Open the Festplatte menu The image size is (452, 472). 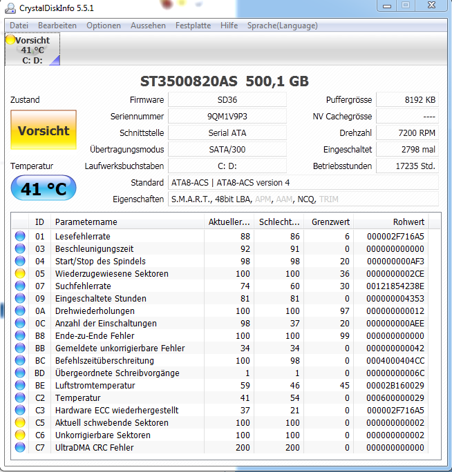coord(194,26)
